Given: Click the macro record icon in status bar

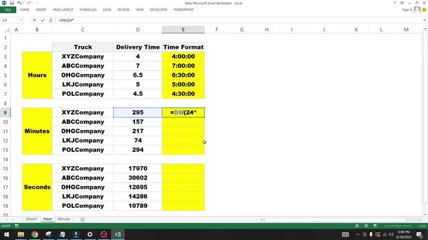Looking at the screenshot, I should (17, 225).
